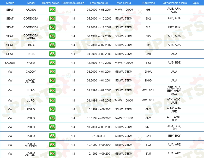Click the fuel icon in the CADDY VARIANT row
The width and height of the screenshot is (204, 158).
click(52, 80)
